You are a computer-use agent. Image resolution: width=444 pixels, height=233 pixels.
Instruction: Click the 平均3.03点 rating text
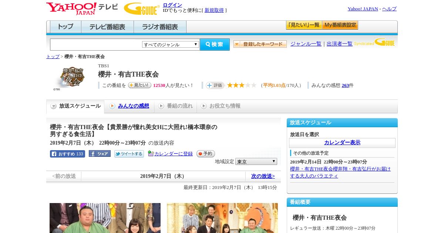[x=274, y=85]
